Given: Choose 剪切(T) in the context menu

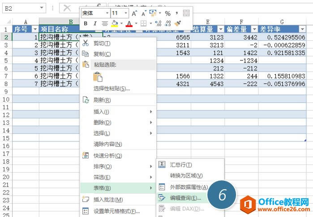Looking at the screenshot, I should pyautogui.click(x=102, y=43).
